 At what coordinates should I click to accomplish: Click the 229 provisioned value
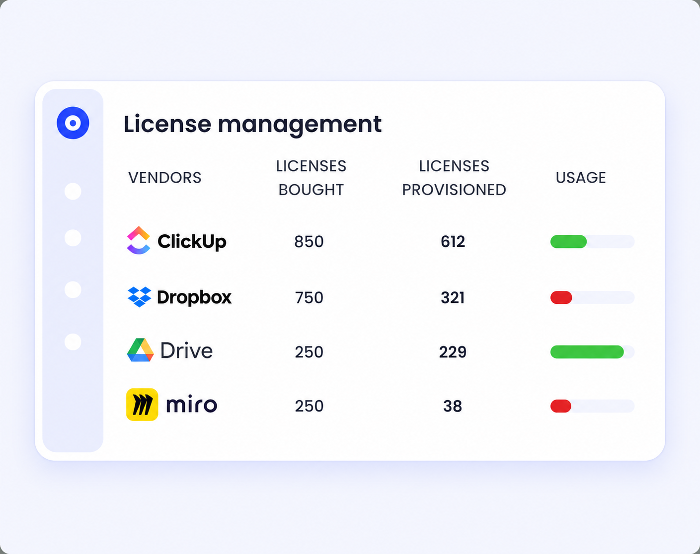click(x=453, y=352)
